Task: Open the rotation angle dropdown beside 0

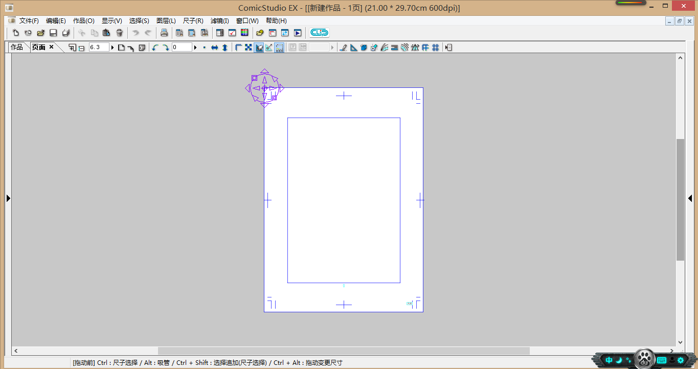Action: coord(195,48)
